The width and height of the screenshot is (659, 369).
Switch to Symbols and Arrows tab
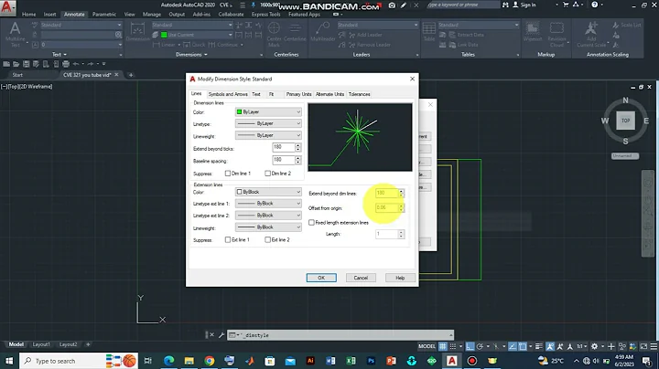228,94
